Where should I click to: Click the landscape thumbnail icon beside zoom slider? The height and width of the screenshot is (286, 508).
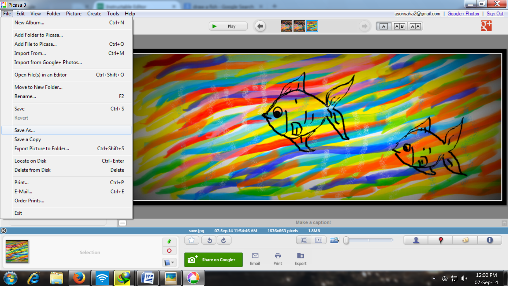coord(335,240)
